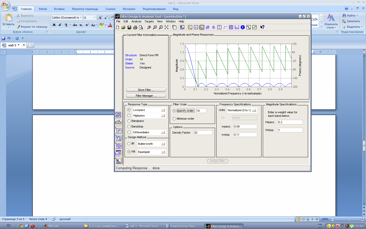Open a saved session via folder icon
Image resolution: width=366 pixels, height=229 pixels.
coord(124,27)
